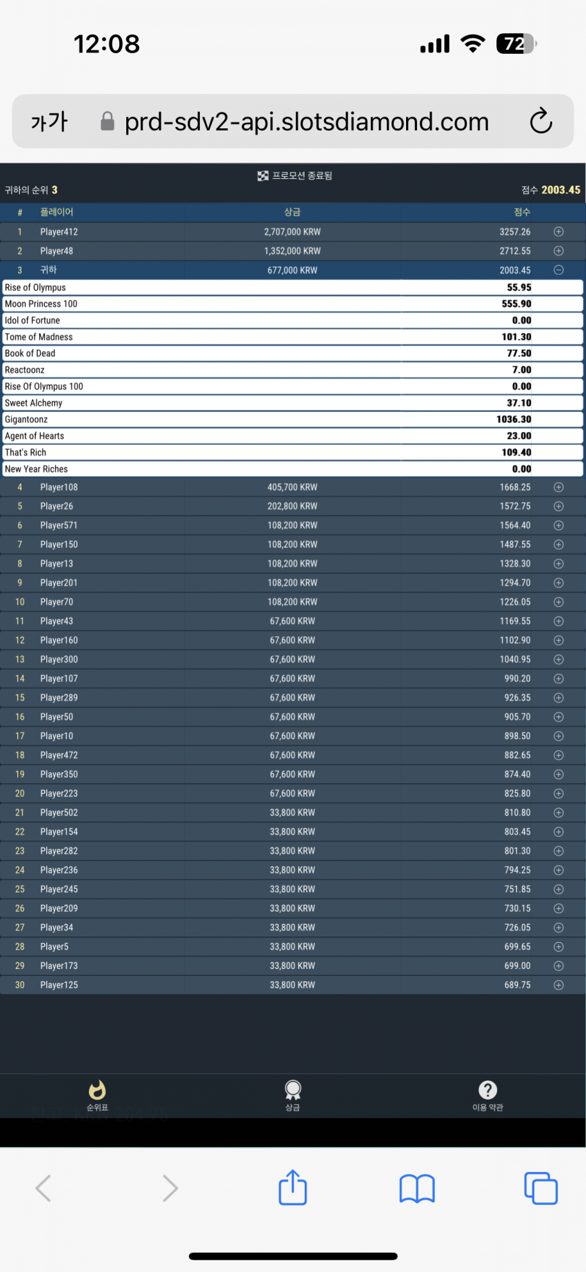Open the 가가 text size menu
The width and height of the screenshot is (586, 1272).
[x=49, y=121]
